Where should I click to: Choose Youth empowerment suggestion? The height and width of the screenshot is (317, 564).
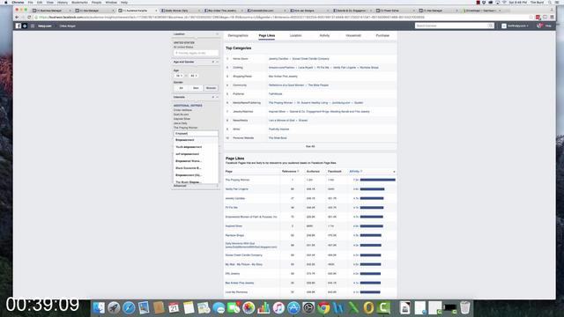pyautogui.click(x=196, y=147)
